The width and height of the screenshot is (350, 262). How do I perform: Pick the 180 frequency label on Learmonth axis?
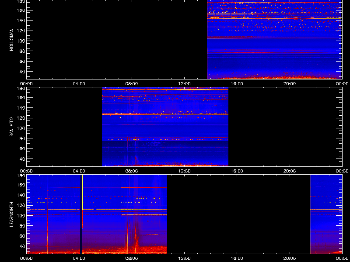tap(21, 176)
